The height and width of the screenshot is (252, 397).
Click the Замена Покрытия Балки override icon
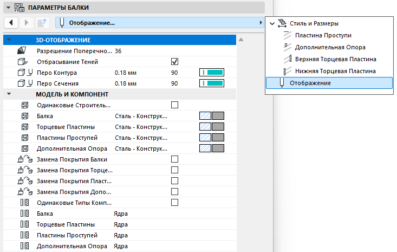point(25,159)
